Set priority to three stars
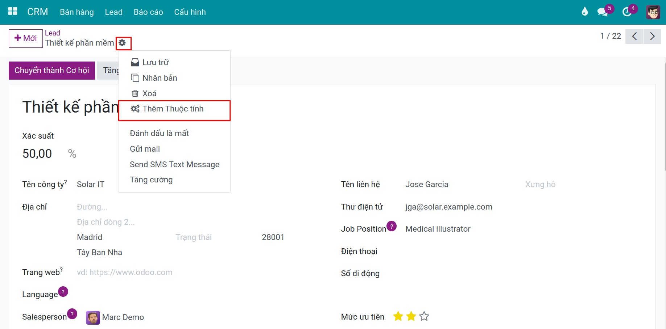This screenshot has width=666, height=329. pyautogui.click(x=424, y=316)
